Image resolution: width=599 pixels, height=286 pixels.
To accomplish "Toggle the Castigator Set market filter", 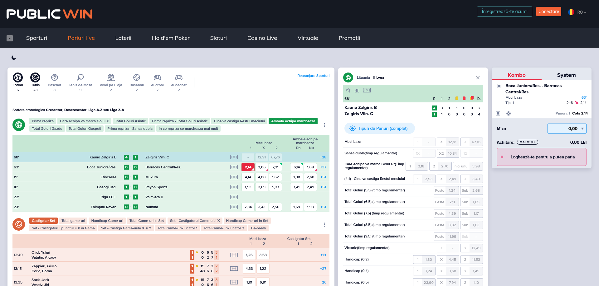I will (x=43, y=221).
